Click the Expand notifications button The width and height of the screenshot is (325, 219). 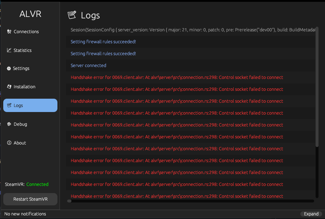tap(311, 214)
